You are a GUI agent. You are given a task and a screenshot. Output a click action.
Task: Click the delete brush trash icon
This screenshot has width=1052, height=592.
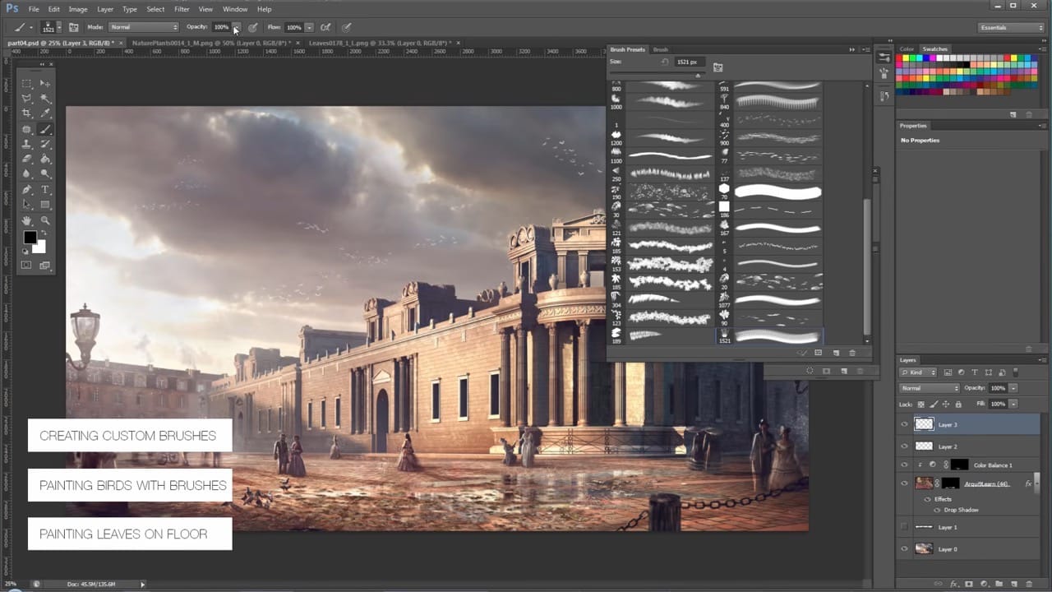[x=852, y=353]
